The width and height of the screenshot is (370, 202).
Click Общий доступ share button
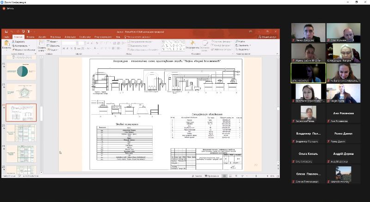(x=267, y=37)
